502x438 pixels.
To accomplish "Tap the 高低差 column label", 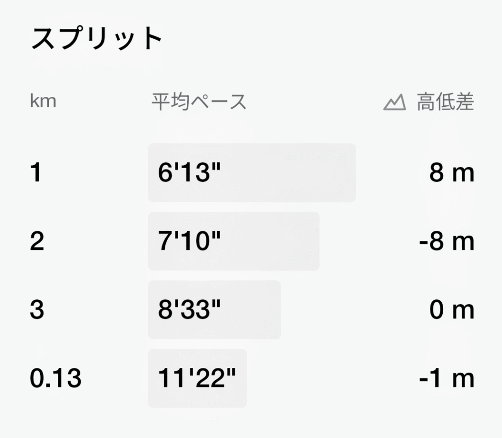I will pos(445,102).
